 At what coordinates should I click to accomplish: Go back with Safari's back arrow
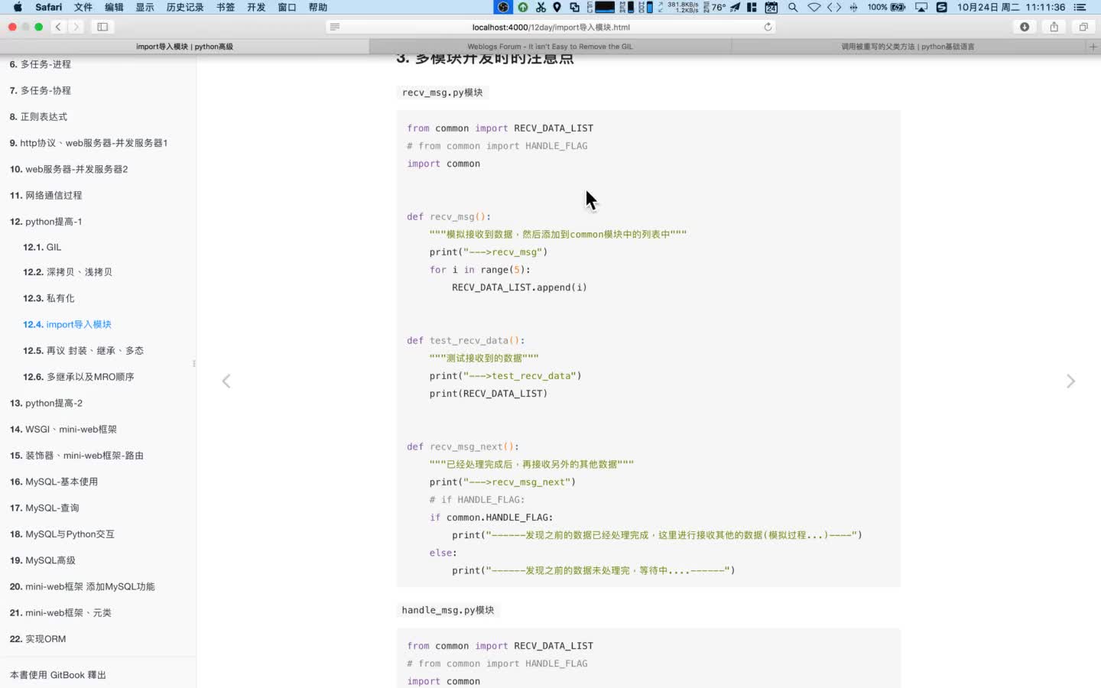58,27
